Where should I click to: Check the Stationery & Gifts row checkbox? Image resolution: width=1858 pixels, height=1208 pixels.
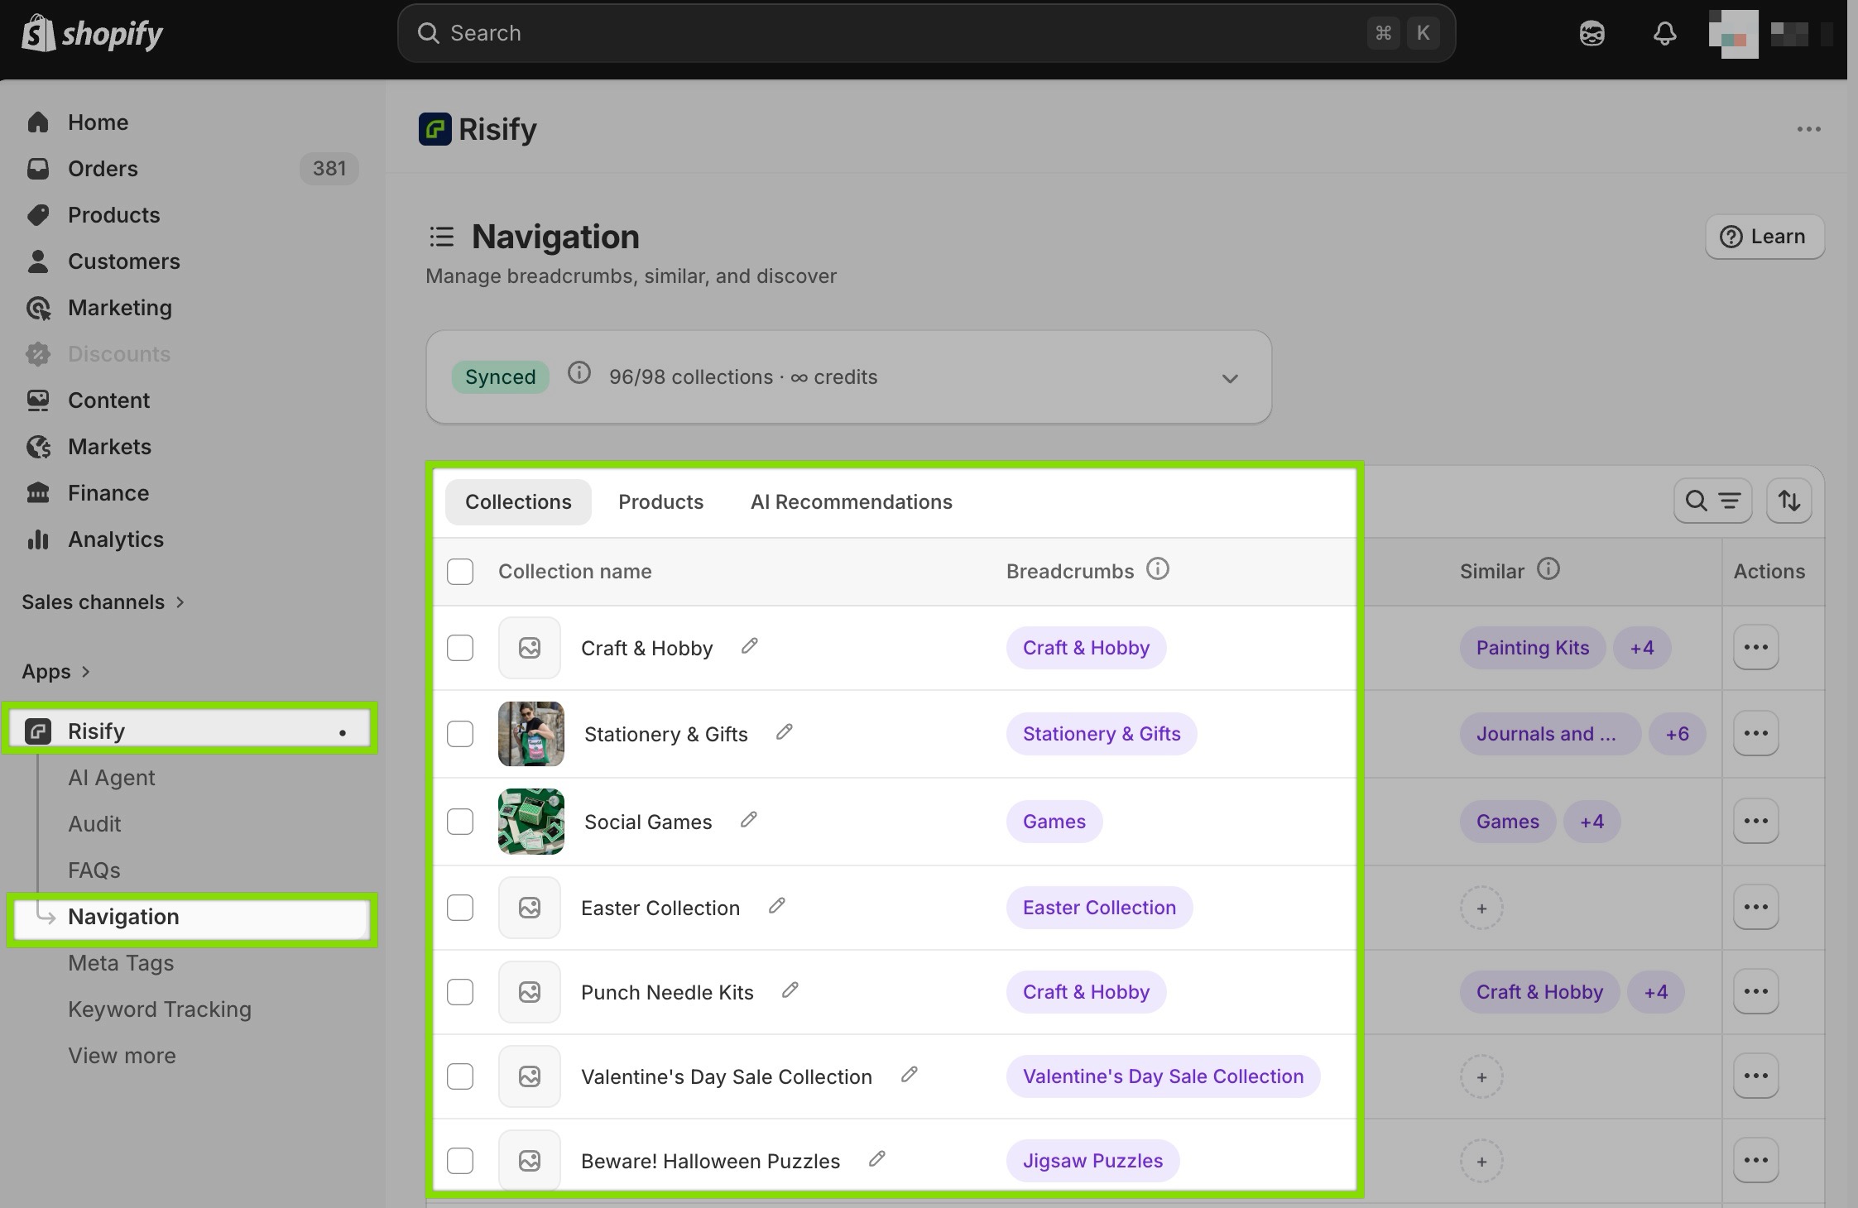coord(460,734)
